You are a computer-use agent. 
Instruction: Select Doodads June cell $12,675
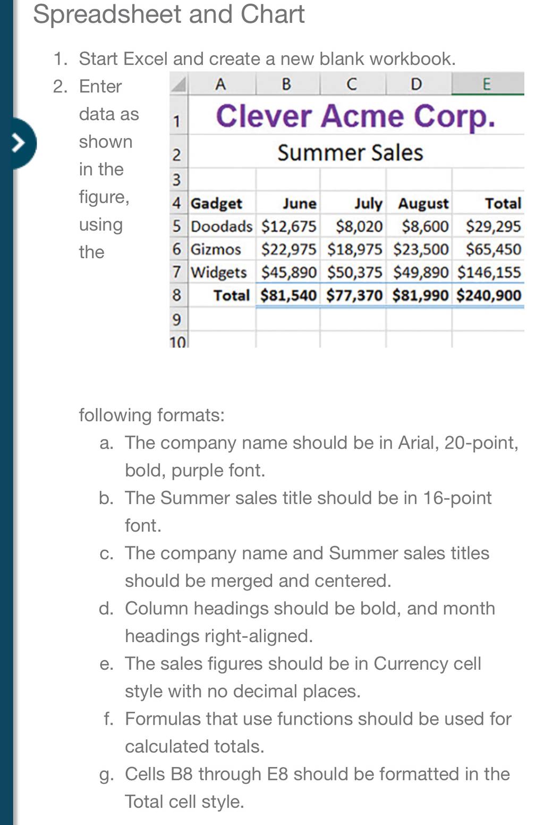[288, 226]
